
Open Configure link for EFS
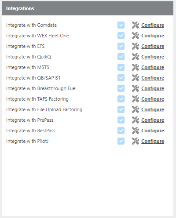click(x=153, y=46)
